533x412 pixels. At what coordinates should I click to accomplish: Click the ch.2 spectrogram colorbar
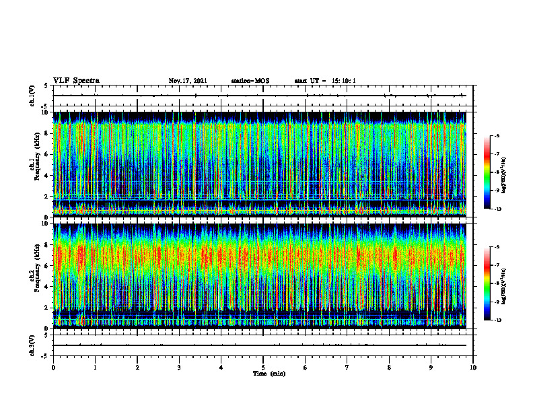click(487, 283)
